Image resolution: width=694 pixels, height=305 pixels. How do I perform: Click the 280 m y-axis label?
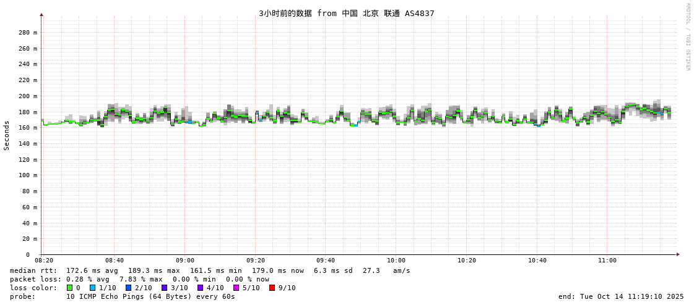[28, 33]
